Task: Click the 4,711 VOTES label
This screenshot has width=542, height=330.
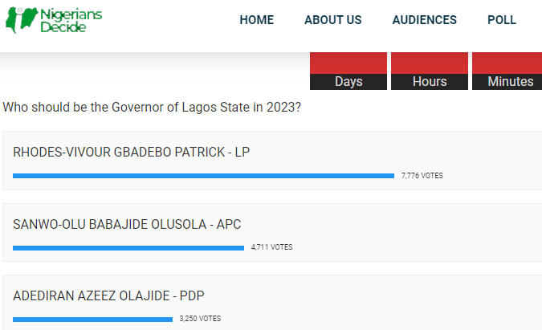Action: [271, 247]
